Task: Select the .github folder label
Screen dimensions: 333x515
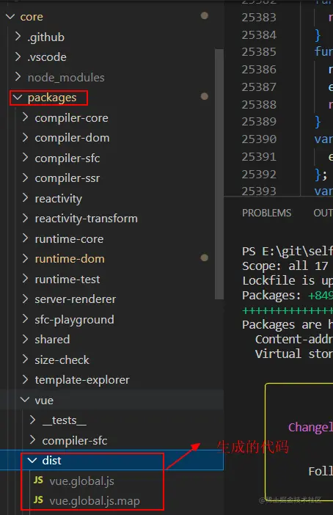Action: pos(45,37)
